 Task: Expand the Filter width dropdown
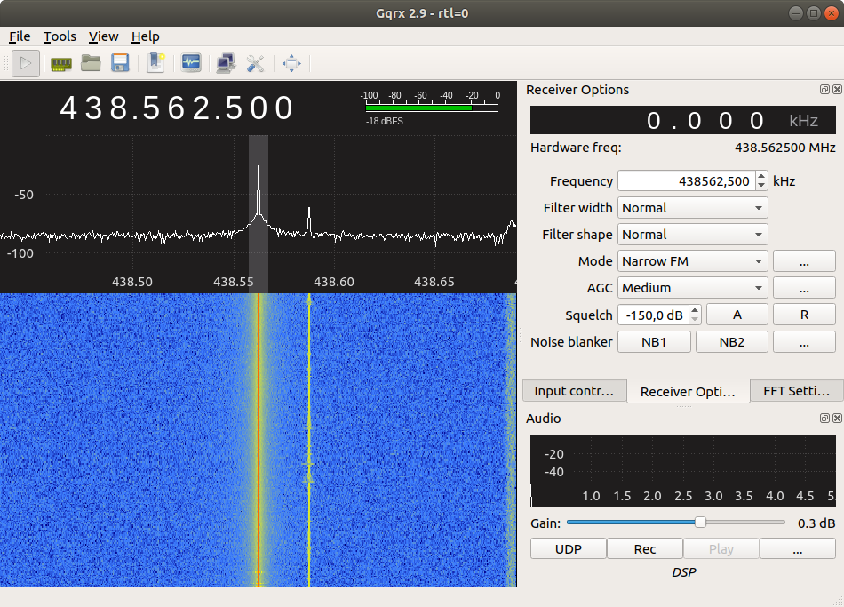(x=692, y=208)
